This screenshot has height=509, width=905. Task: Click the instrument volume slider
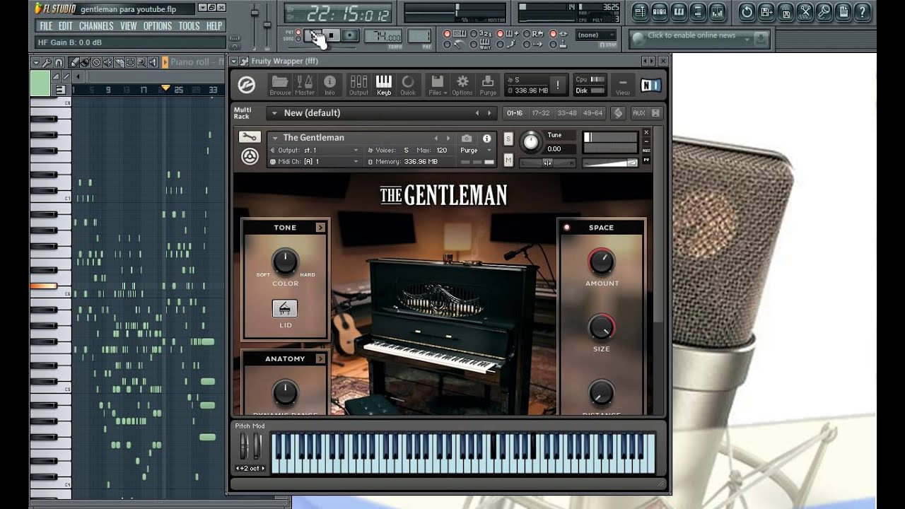609,162
